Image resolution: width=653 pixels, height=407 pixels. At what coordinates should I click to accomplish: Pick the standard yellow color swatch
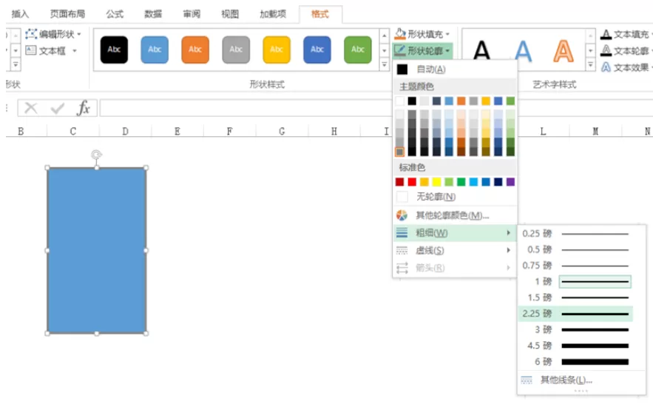(436, 181)
